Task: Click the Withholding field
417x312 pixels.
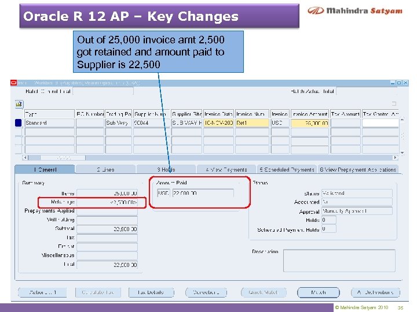Action: coord(107,220)
